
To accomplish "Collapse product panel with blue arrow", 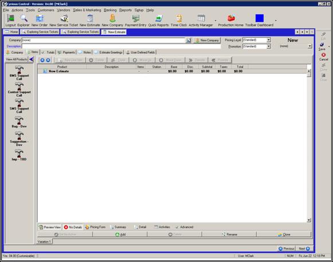I will (x=32, y=59).
